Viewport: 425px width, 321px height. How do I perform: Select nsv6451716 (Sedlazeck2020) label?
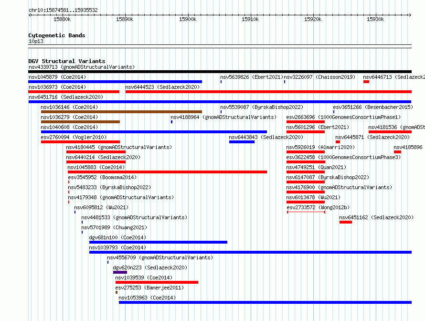coord(66,97)
